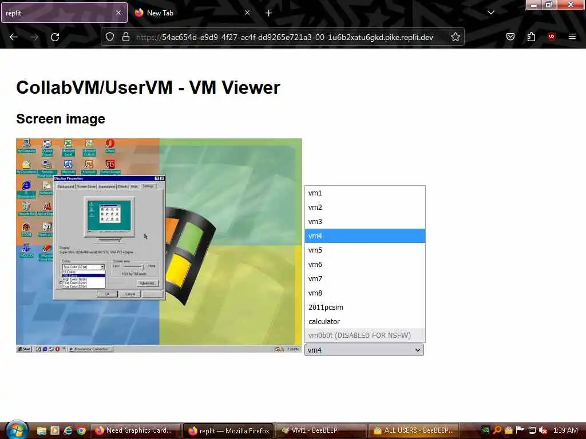The image size is (586, 439).
Task: Open a new tab with plus button
Action: [x=268, y=13]
